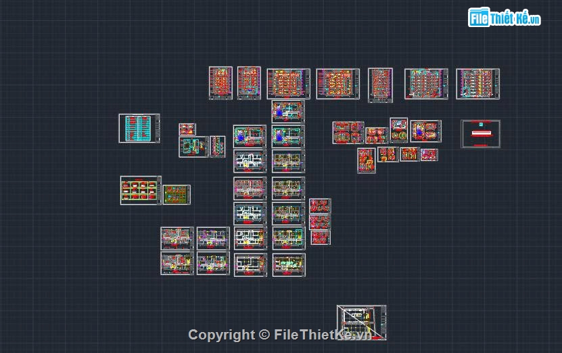Screen dimensions: 562x353
Task: Pick the far-left sheet with cyan list columns
Action: 139,128
